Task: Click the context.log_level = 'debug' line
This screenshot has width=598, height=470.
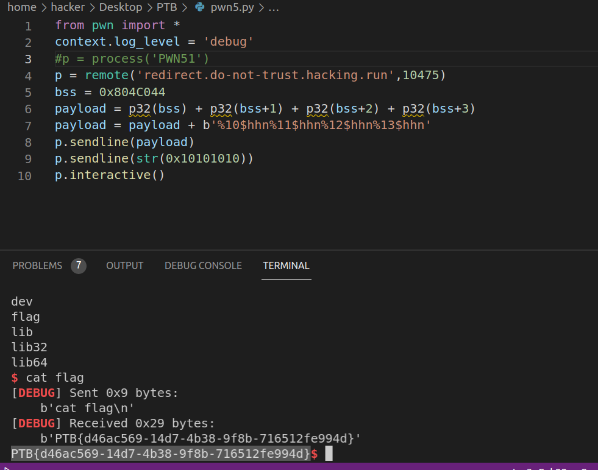Action: (154, 41)
